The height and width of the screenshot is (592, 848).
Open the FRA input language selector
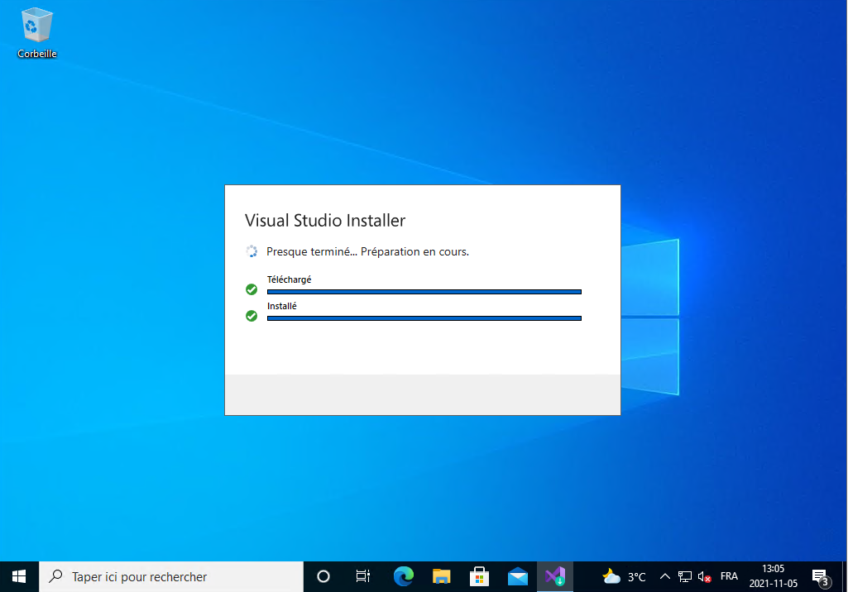coord(729,576)
